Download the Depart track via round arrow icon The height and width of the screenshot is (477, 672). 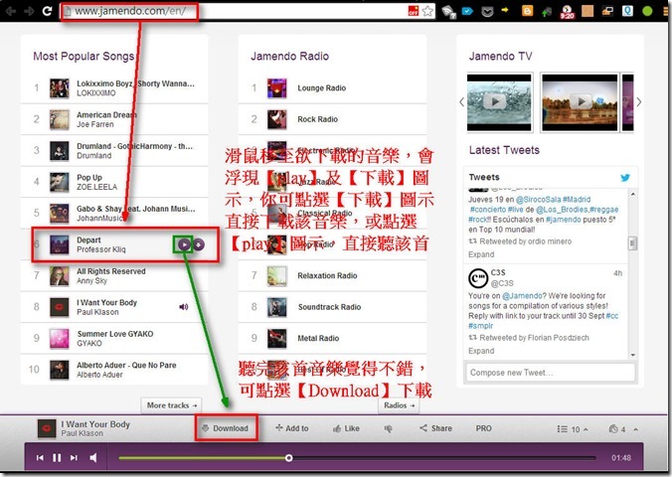click(x=199, y=244)
